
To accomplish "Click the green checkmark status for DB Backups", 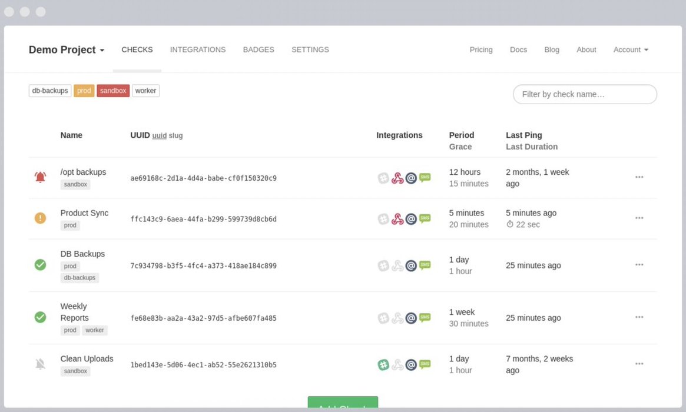I will pyautogui.click(x=40, y=265).
